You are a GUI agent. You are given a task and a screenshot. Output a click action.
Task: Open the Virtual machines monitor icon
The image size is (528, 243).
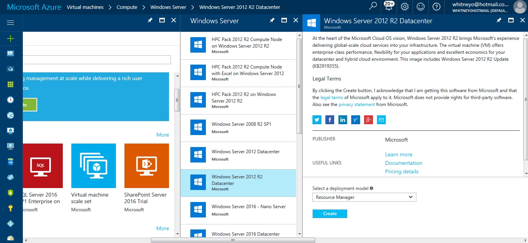(10, 146)
